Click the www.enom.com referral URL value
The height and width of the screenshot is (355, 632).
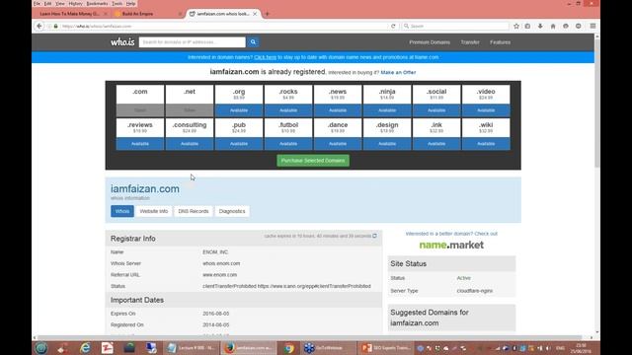click(x=219, y=274)
